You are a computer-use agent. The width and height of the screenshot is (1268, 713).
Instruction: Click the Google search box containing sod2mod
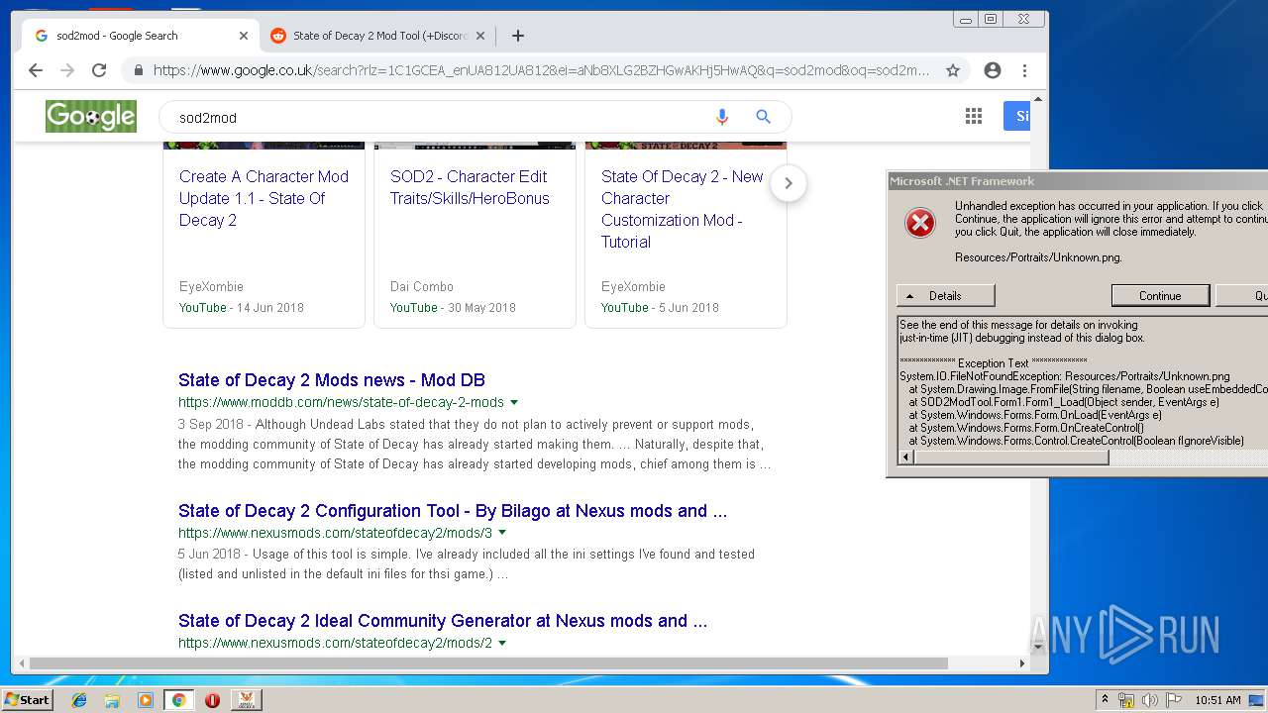pyautogui.click(x=436, y=117)
